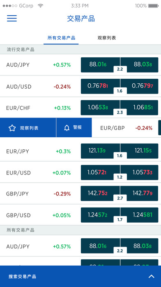Open the EUR/JPY instrument row
Screen dimensions: 161x287
[80, 151]
